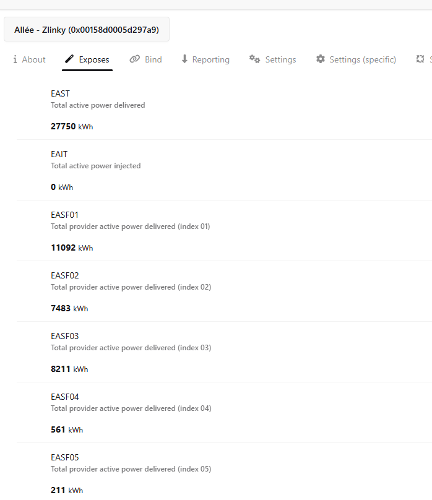Image resolution: width=432 pixels, height=500 pixels.
Task: Click the double-gear icon beside Settings
Action: click(x=254, y=59)
